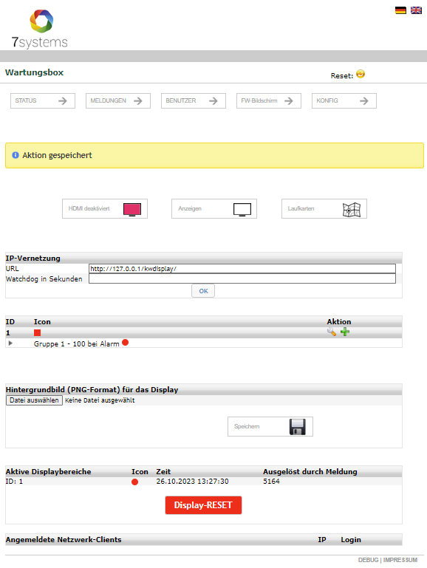Switch language to German flag
This screenshot has height=568, width=427.
click(x=400, y=10)
